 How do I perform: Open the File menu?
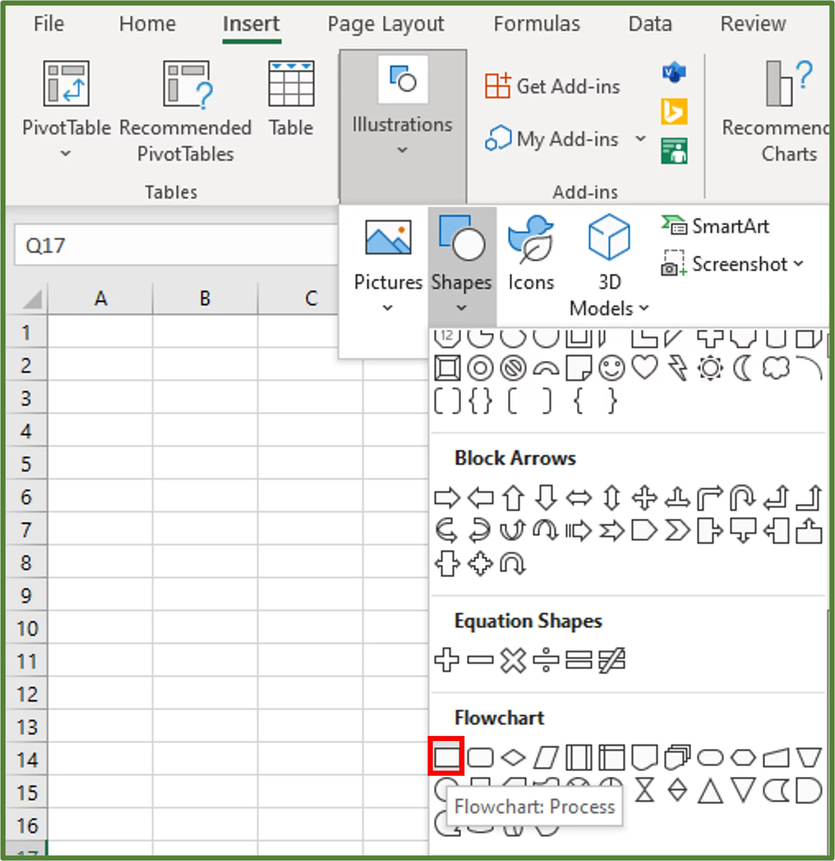48,23
